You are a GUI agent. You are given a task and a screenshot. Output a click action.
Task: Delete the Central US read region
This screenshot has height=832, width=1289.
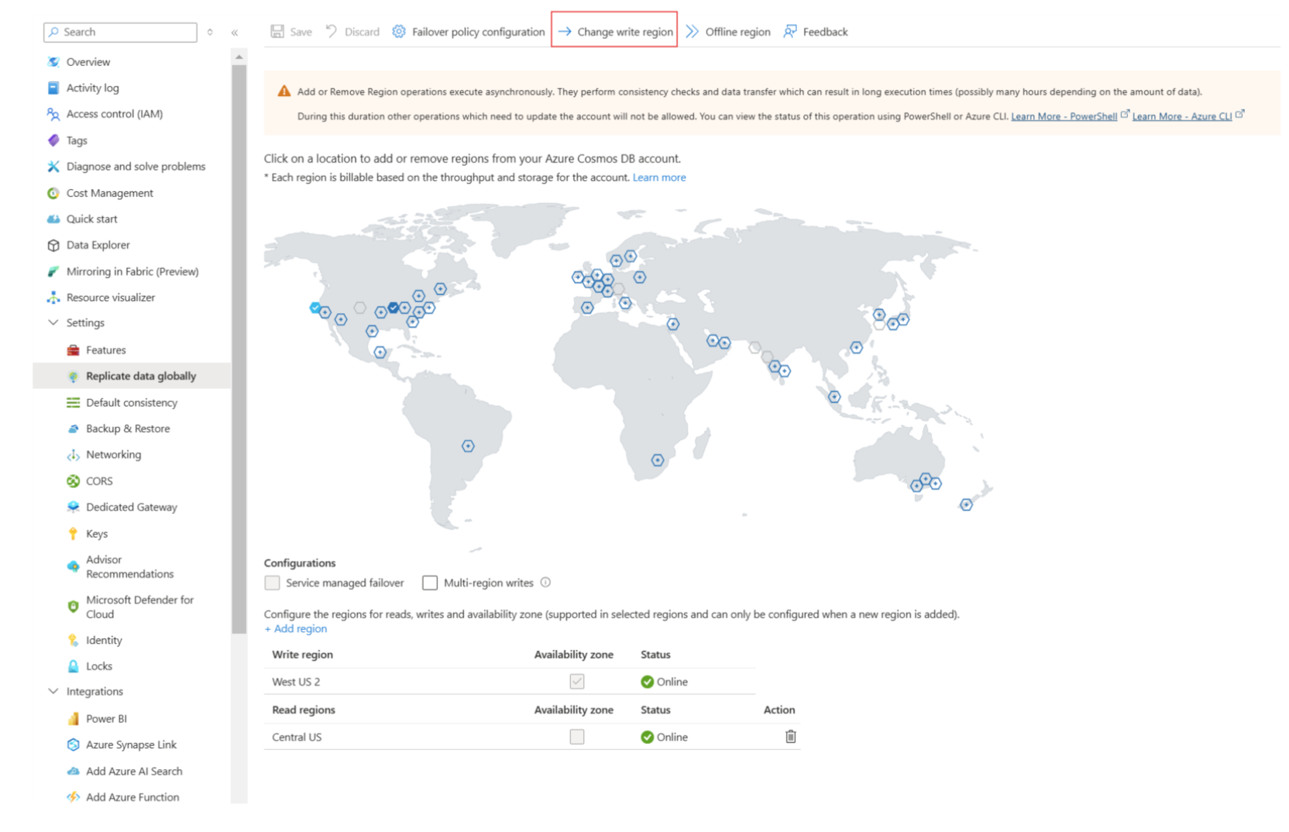(790, 737)
